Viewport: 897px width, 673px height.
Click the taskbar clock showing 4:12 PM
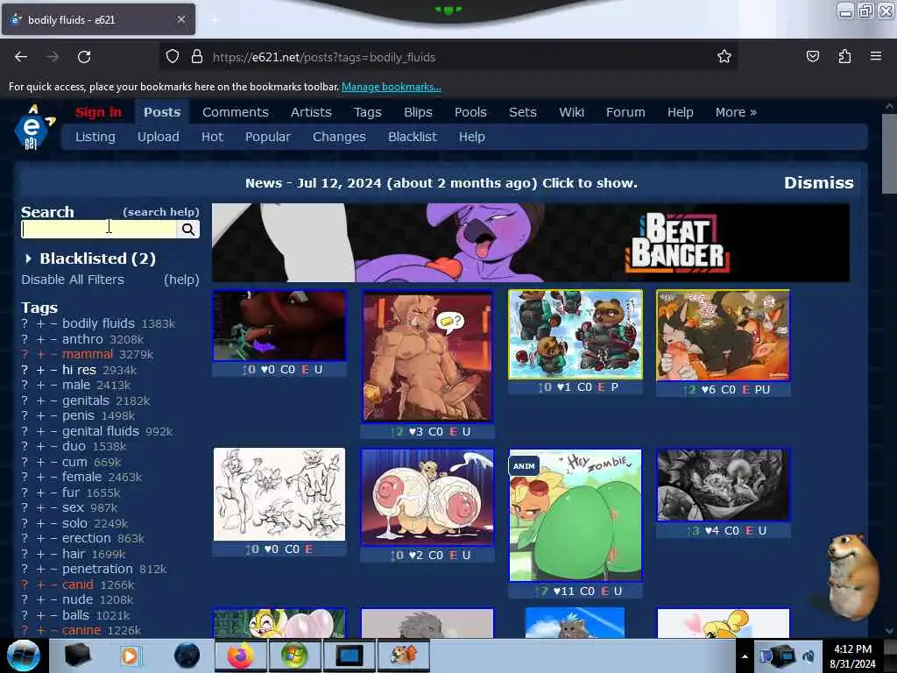[x=852, y=656]
